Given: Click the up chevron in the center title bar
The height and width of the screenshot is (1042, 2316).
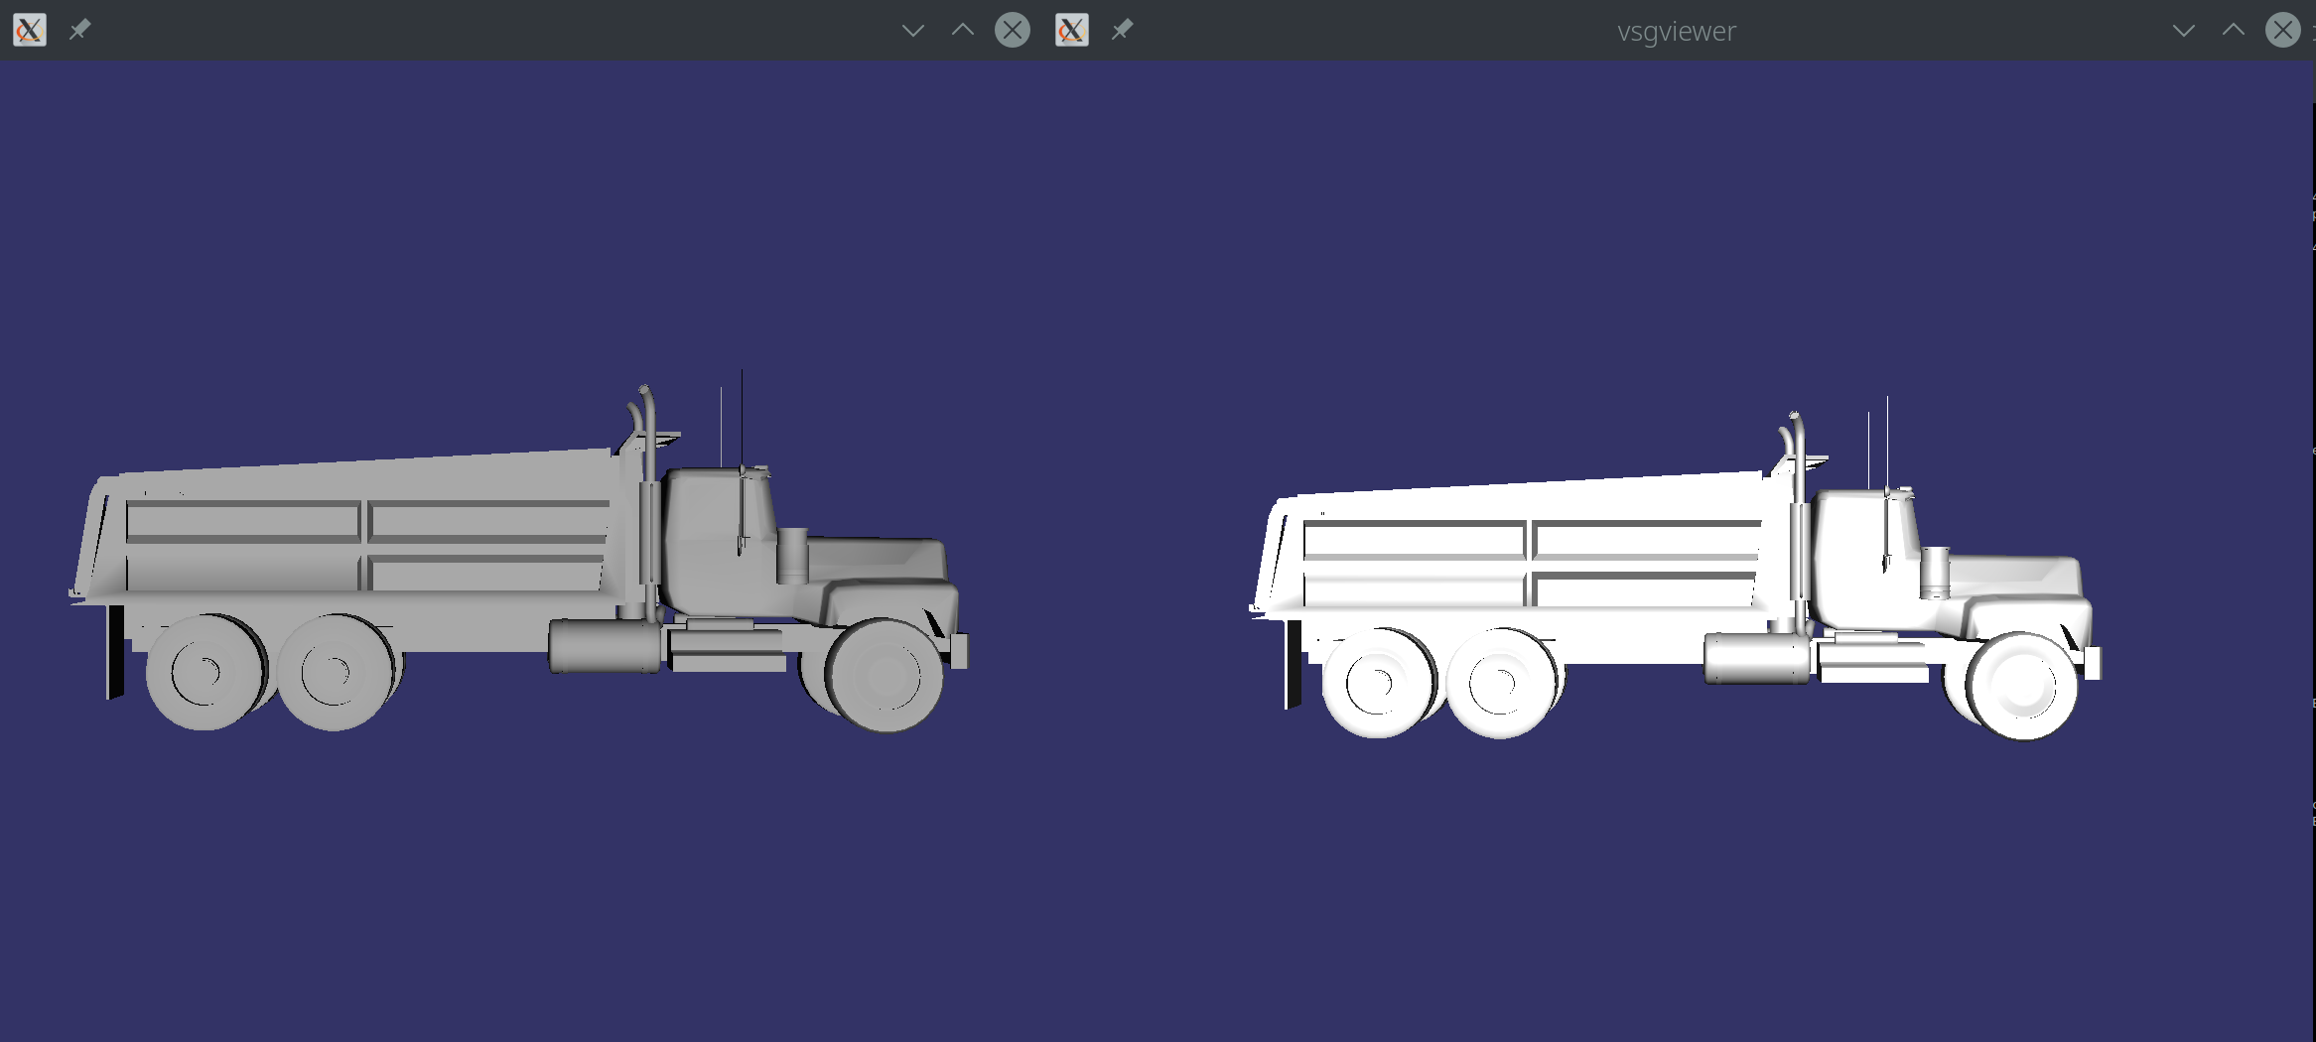Looking at the screenshot, I should pyautogui.click(x=962, y=31).
